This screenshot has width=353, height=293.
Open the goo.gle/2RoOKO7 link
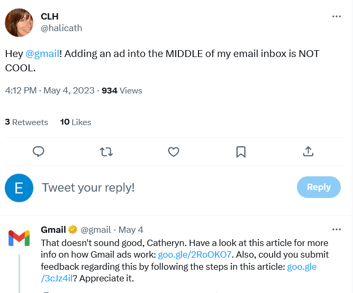pos(195,254)
